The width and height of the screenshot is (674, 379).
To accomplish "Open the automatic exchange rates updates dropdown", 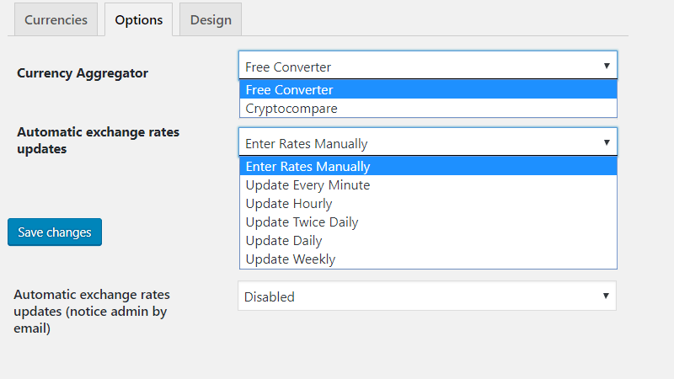I will [427, 143].
